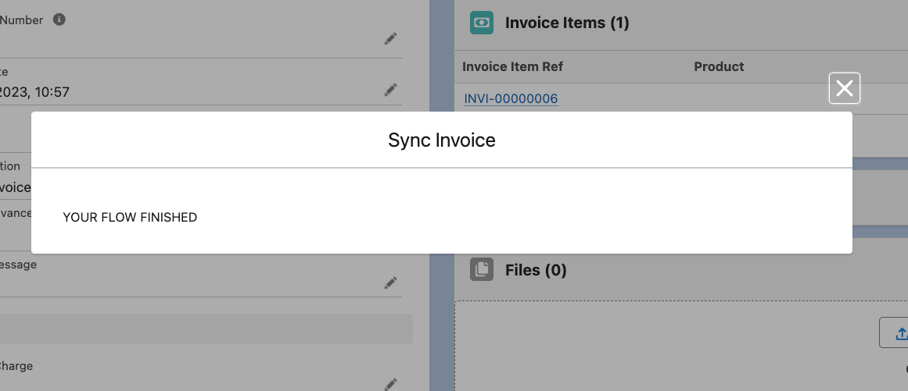Click the Invoice Item Ref column header

pos(512,66)
